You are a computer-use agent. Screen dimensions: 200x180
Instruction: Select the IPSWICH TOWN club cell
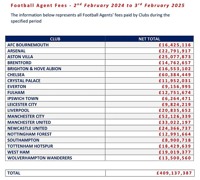click(x=23, y=99)
